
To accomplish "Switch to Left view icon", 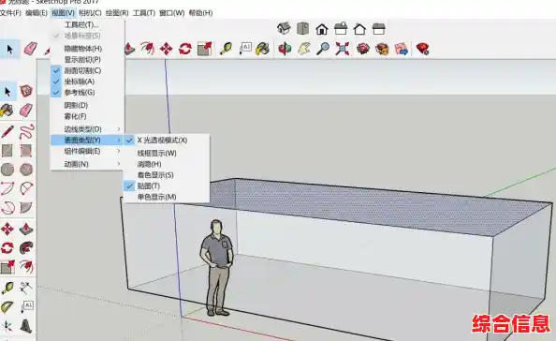I will click(x=379, y=29).
